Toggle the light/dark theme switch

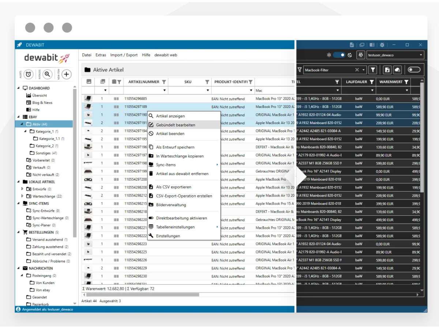point(339,55)
